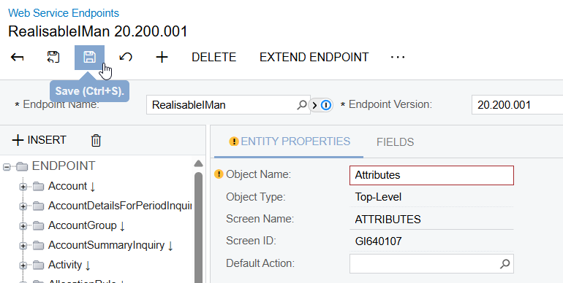The width and height of the screenshot is (563, 283).
Task: Click the GI640107 screen ID value
Action: click(379, 241)
